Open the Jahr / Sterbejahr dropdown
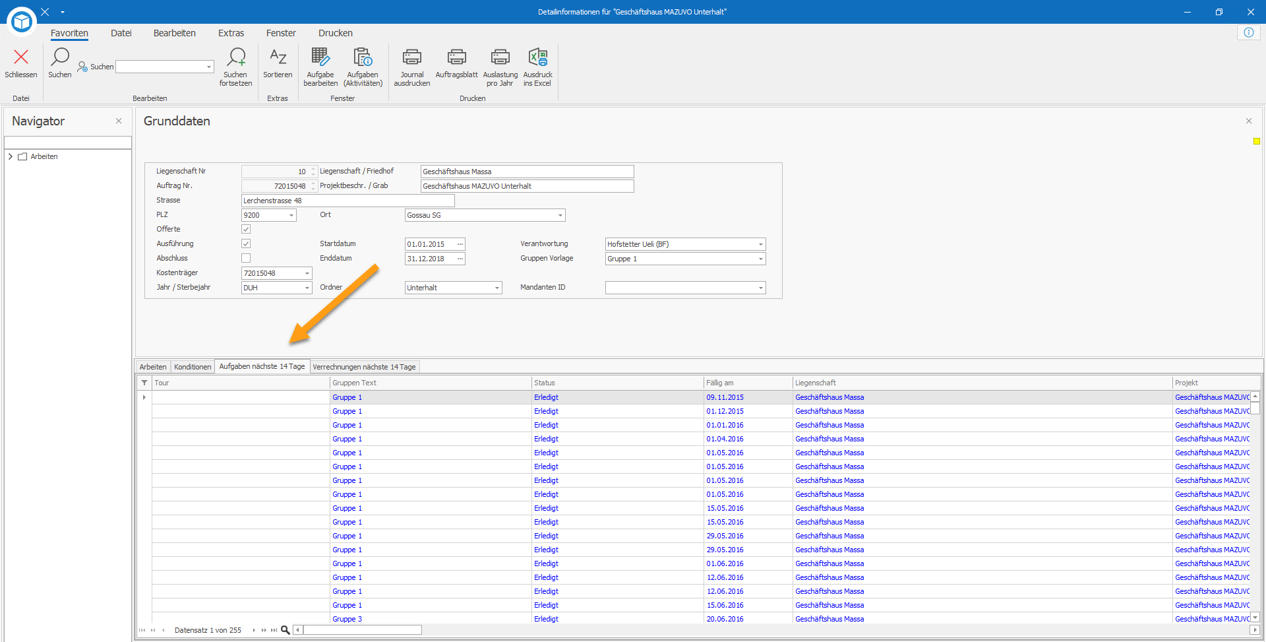 point(307,288)
